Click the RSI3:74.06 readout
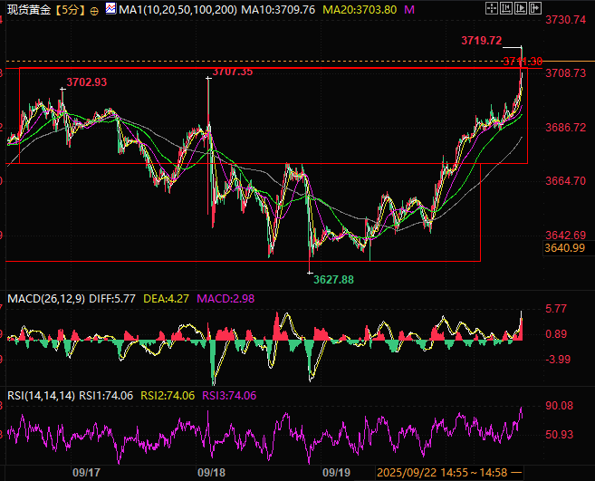This screenshot has width=595, height=481. click(229, 396)
